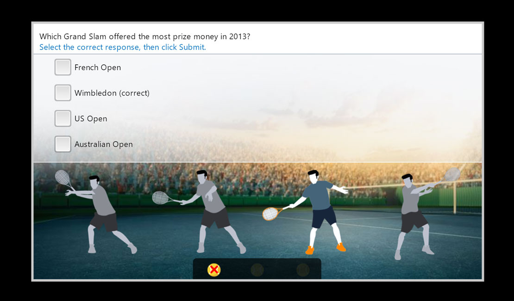514x301 pixels.
Task: Click the "Australian Open" answer text
Action: 104,144
